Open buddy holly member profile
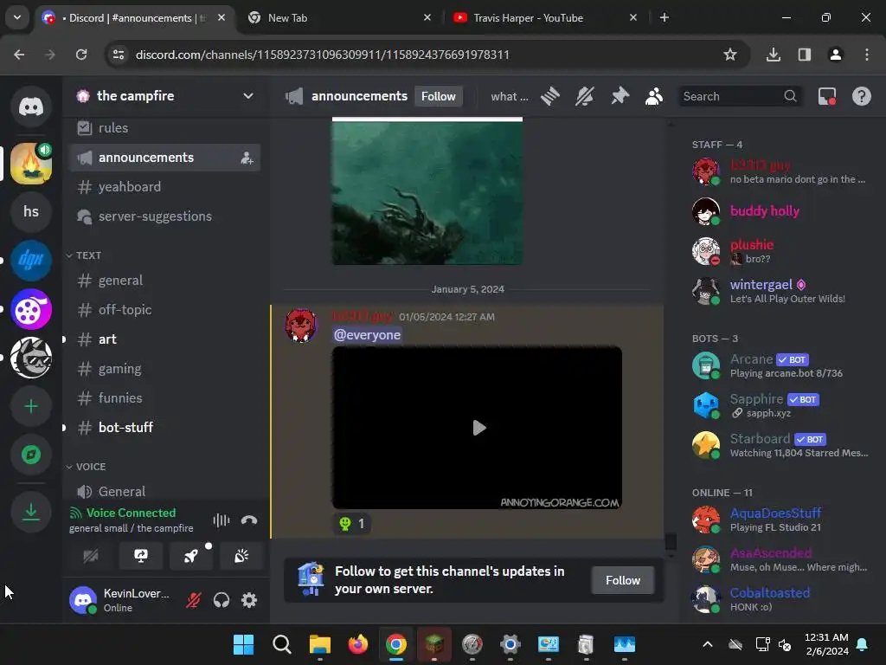 pos(780,211)
